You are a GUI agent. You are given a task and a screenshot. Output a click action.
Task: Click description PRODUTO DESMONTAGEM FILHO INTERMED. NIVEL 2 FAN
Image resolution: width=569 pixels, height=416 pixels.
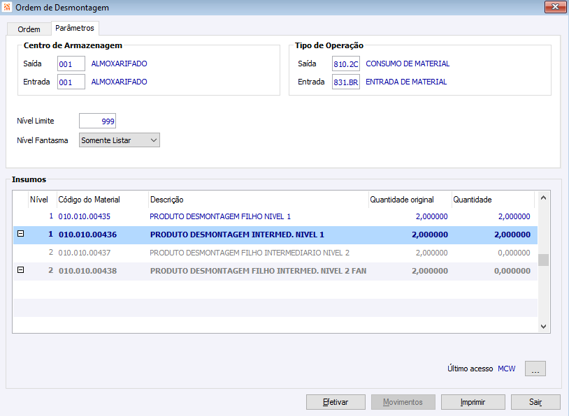point(259,271)
